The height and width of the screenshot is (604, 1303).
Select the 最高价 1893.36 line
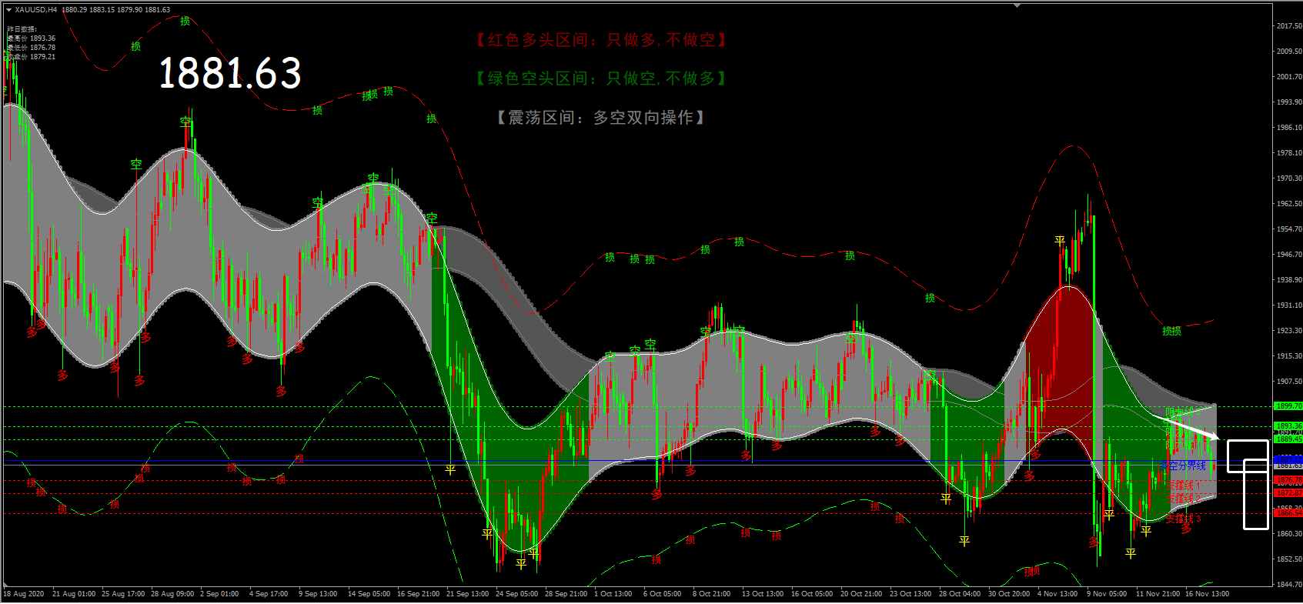[x=32, y=38]
